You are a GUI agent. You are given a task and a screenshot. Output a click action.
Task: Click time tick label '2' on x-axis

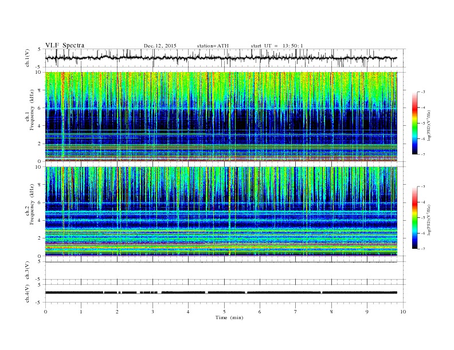pyautogui.click(x=117, y=312)
